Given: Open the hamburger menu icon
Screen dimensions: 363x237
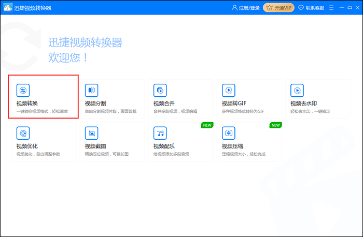Looking at the screenshot, I should tap(331, 8).
